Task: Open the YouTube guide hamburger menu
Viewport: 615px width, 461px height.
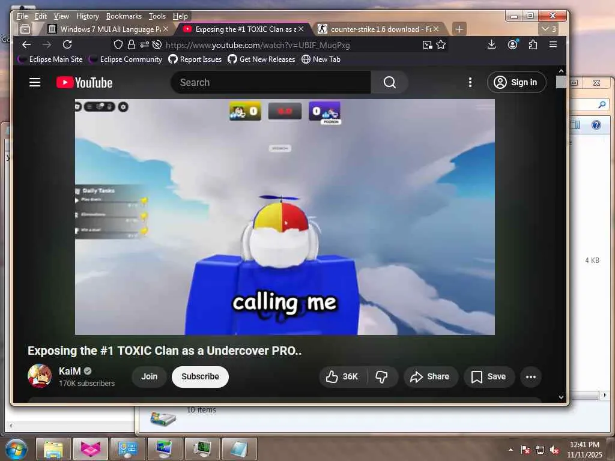Action: (x=35, y=82)
